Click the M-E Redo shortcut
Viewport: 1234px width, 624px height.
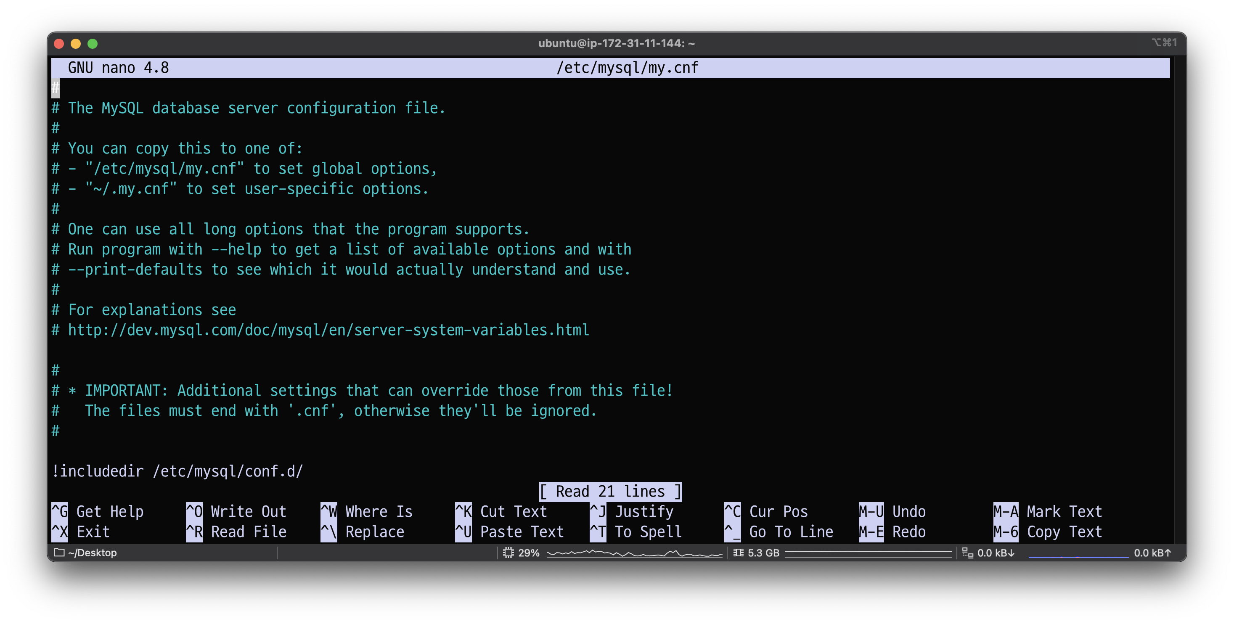[892, 531]
